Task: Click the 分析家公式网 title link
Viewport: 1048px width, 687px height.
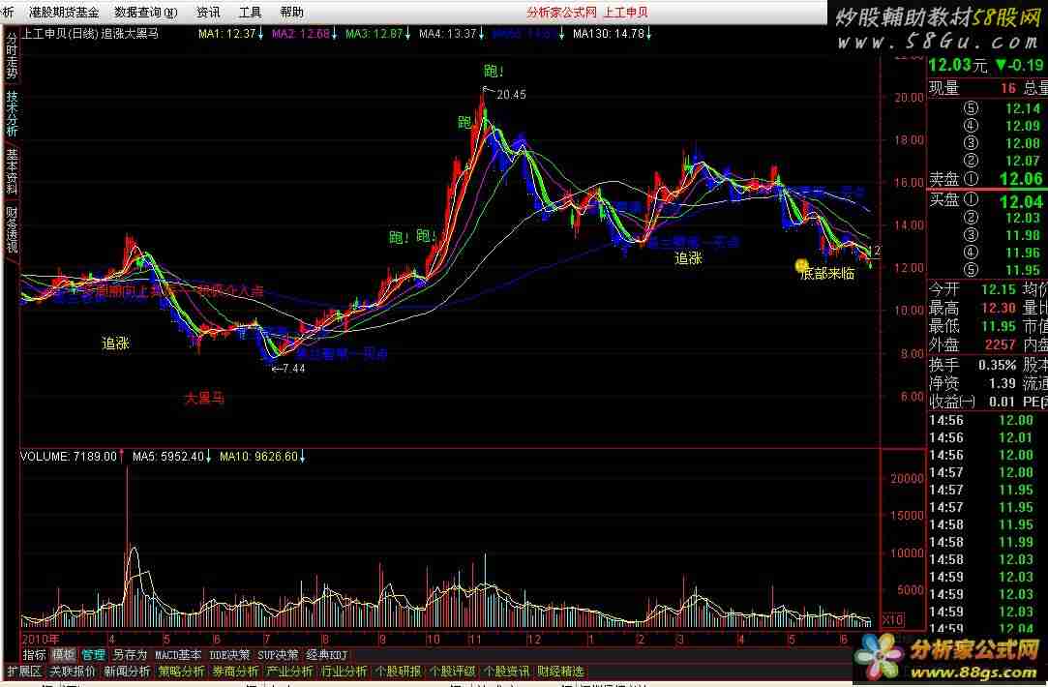Action: pyautogui.click(x=560, y=12)
